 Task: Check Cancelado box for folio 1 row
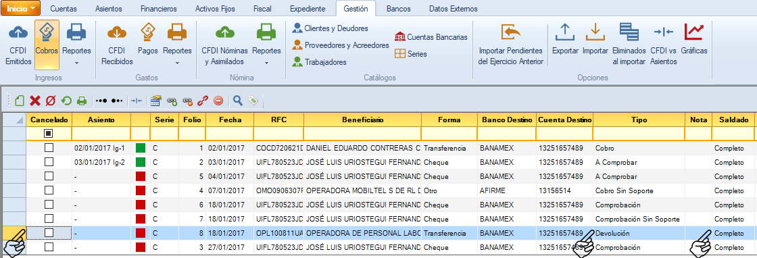pos(49,148)
